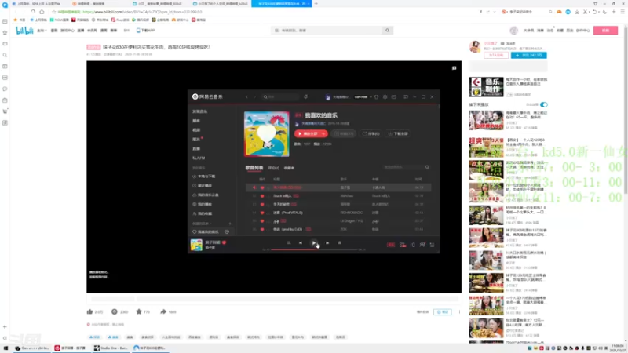Click the browser taskbar item at bottom
628x353 pixels.
pyautogui.click(x=150, y=348)
